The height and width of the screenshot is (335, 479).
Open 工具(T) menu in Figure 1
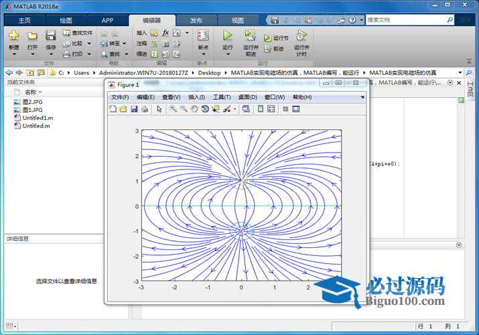pos(222,97)
